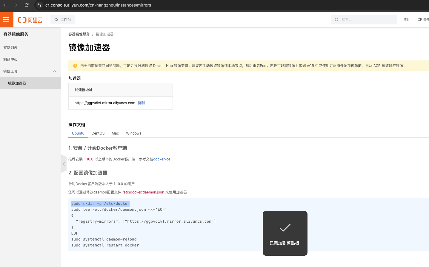Go back with browser back arrow
Screen dimensions: 429x267
coord(5,5)
